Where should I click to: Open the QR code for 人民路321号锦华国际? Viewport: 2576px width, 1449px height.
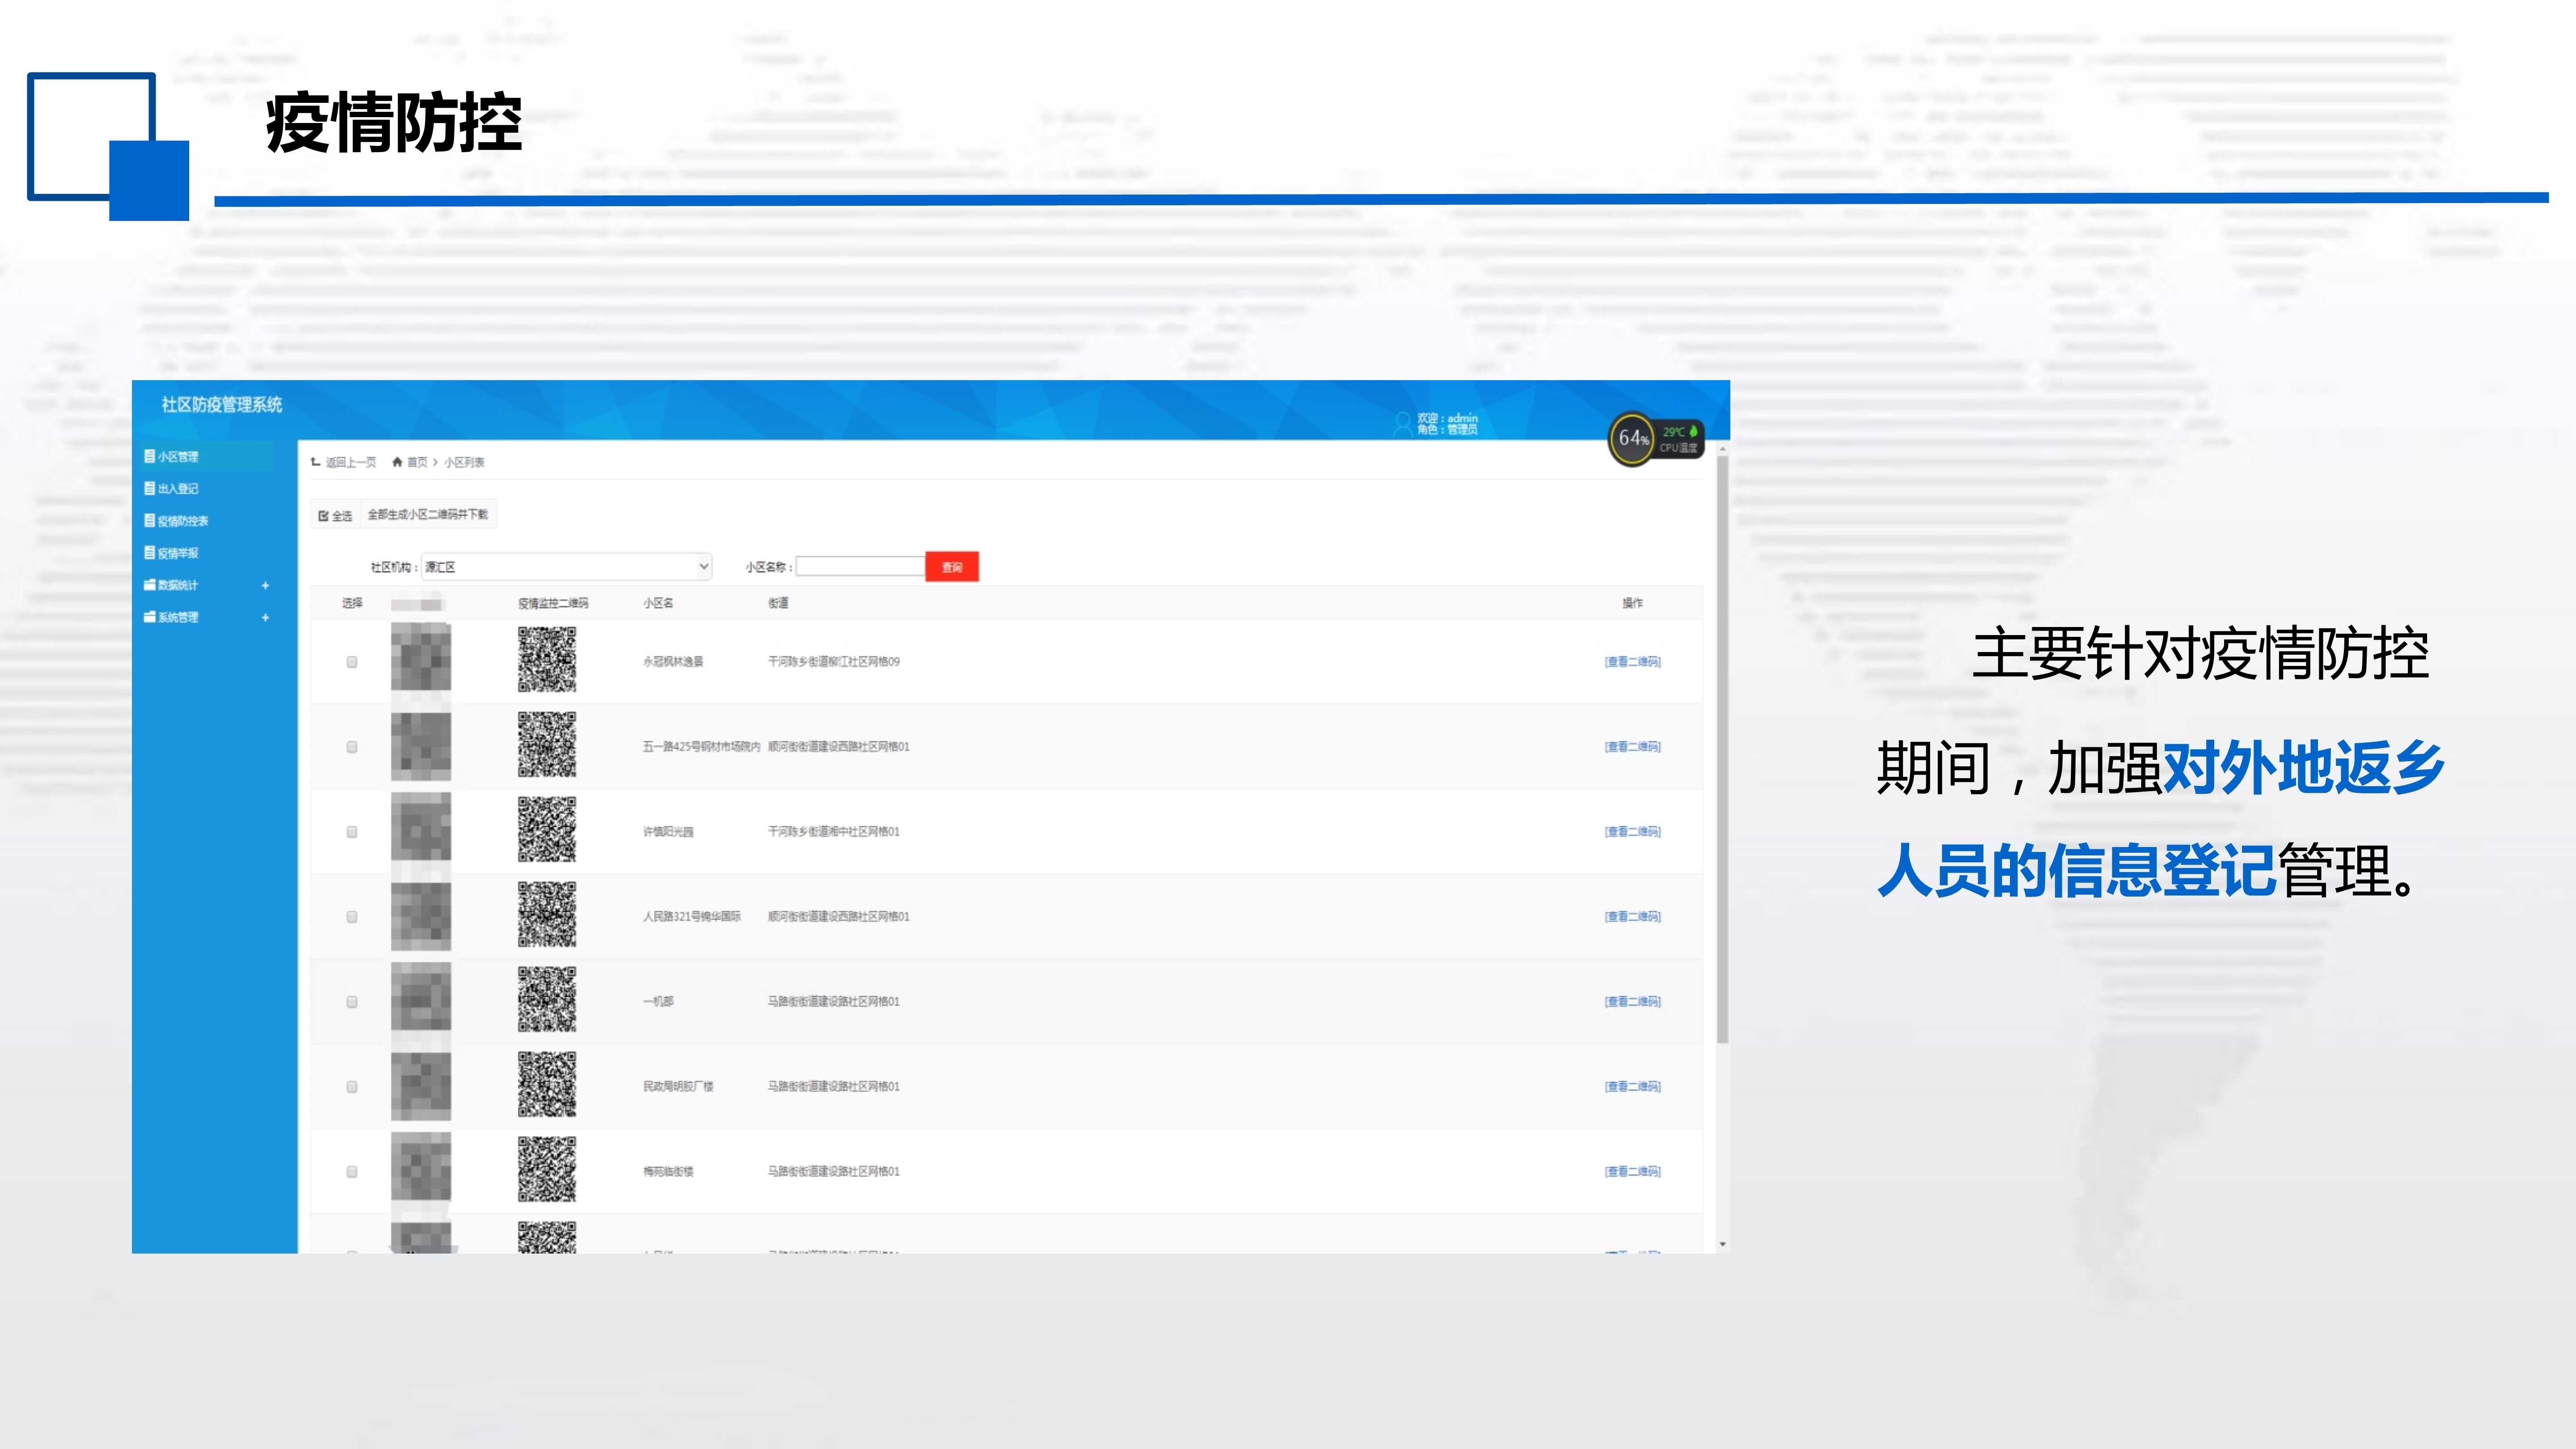[547, 915]
